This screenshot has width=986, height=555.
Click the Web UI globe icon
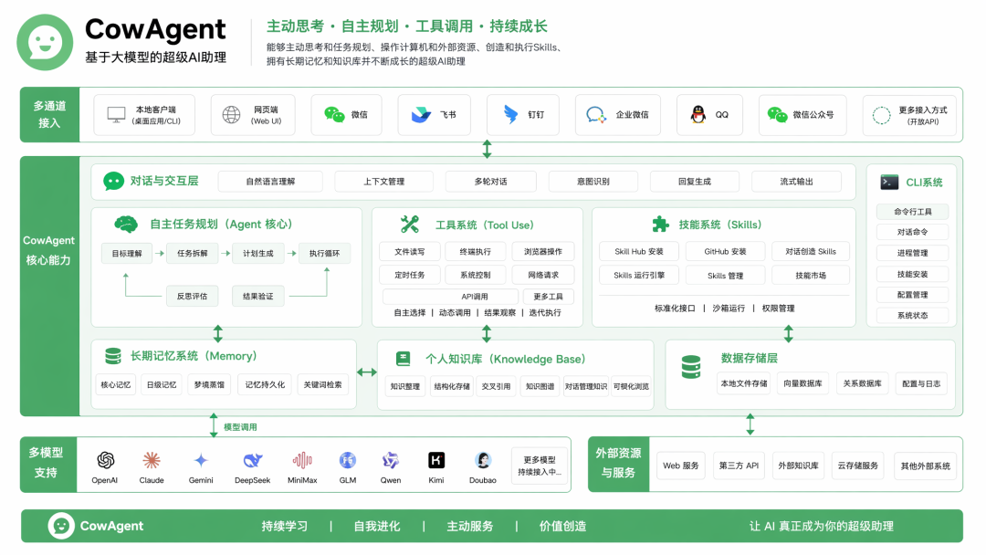tap(231, 115)
